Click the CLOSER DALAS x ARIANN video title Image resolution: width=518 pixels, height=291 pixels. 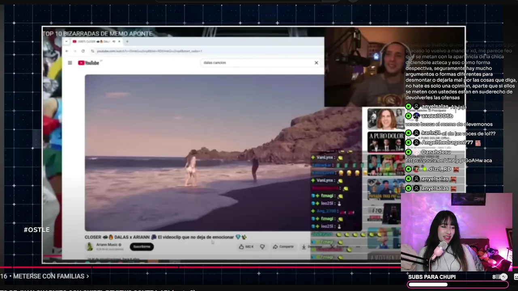[165, 237]
